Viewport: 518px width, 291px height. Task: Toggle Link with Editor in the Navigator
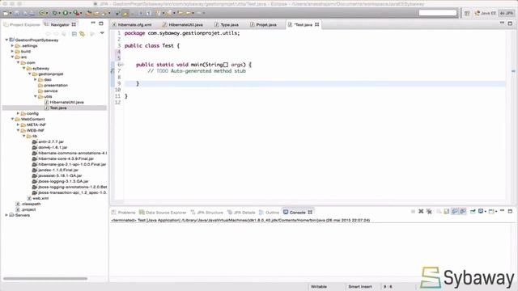pyautogui.click(x=83, y=34)
